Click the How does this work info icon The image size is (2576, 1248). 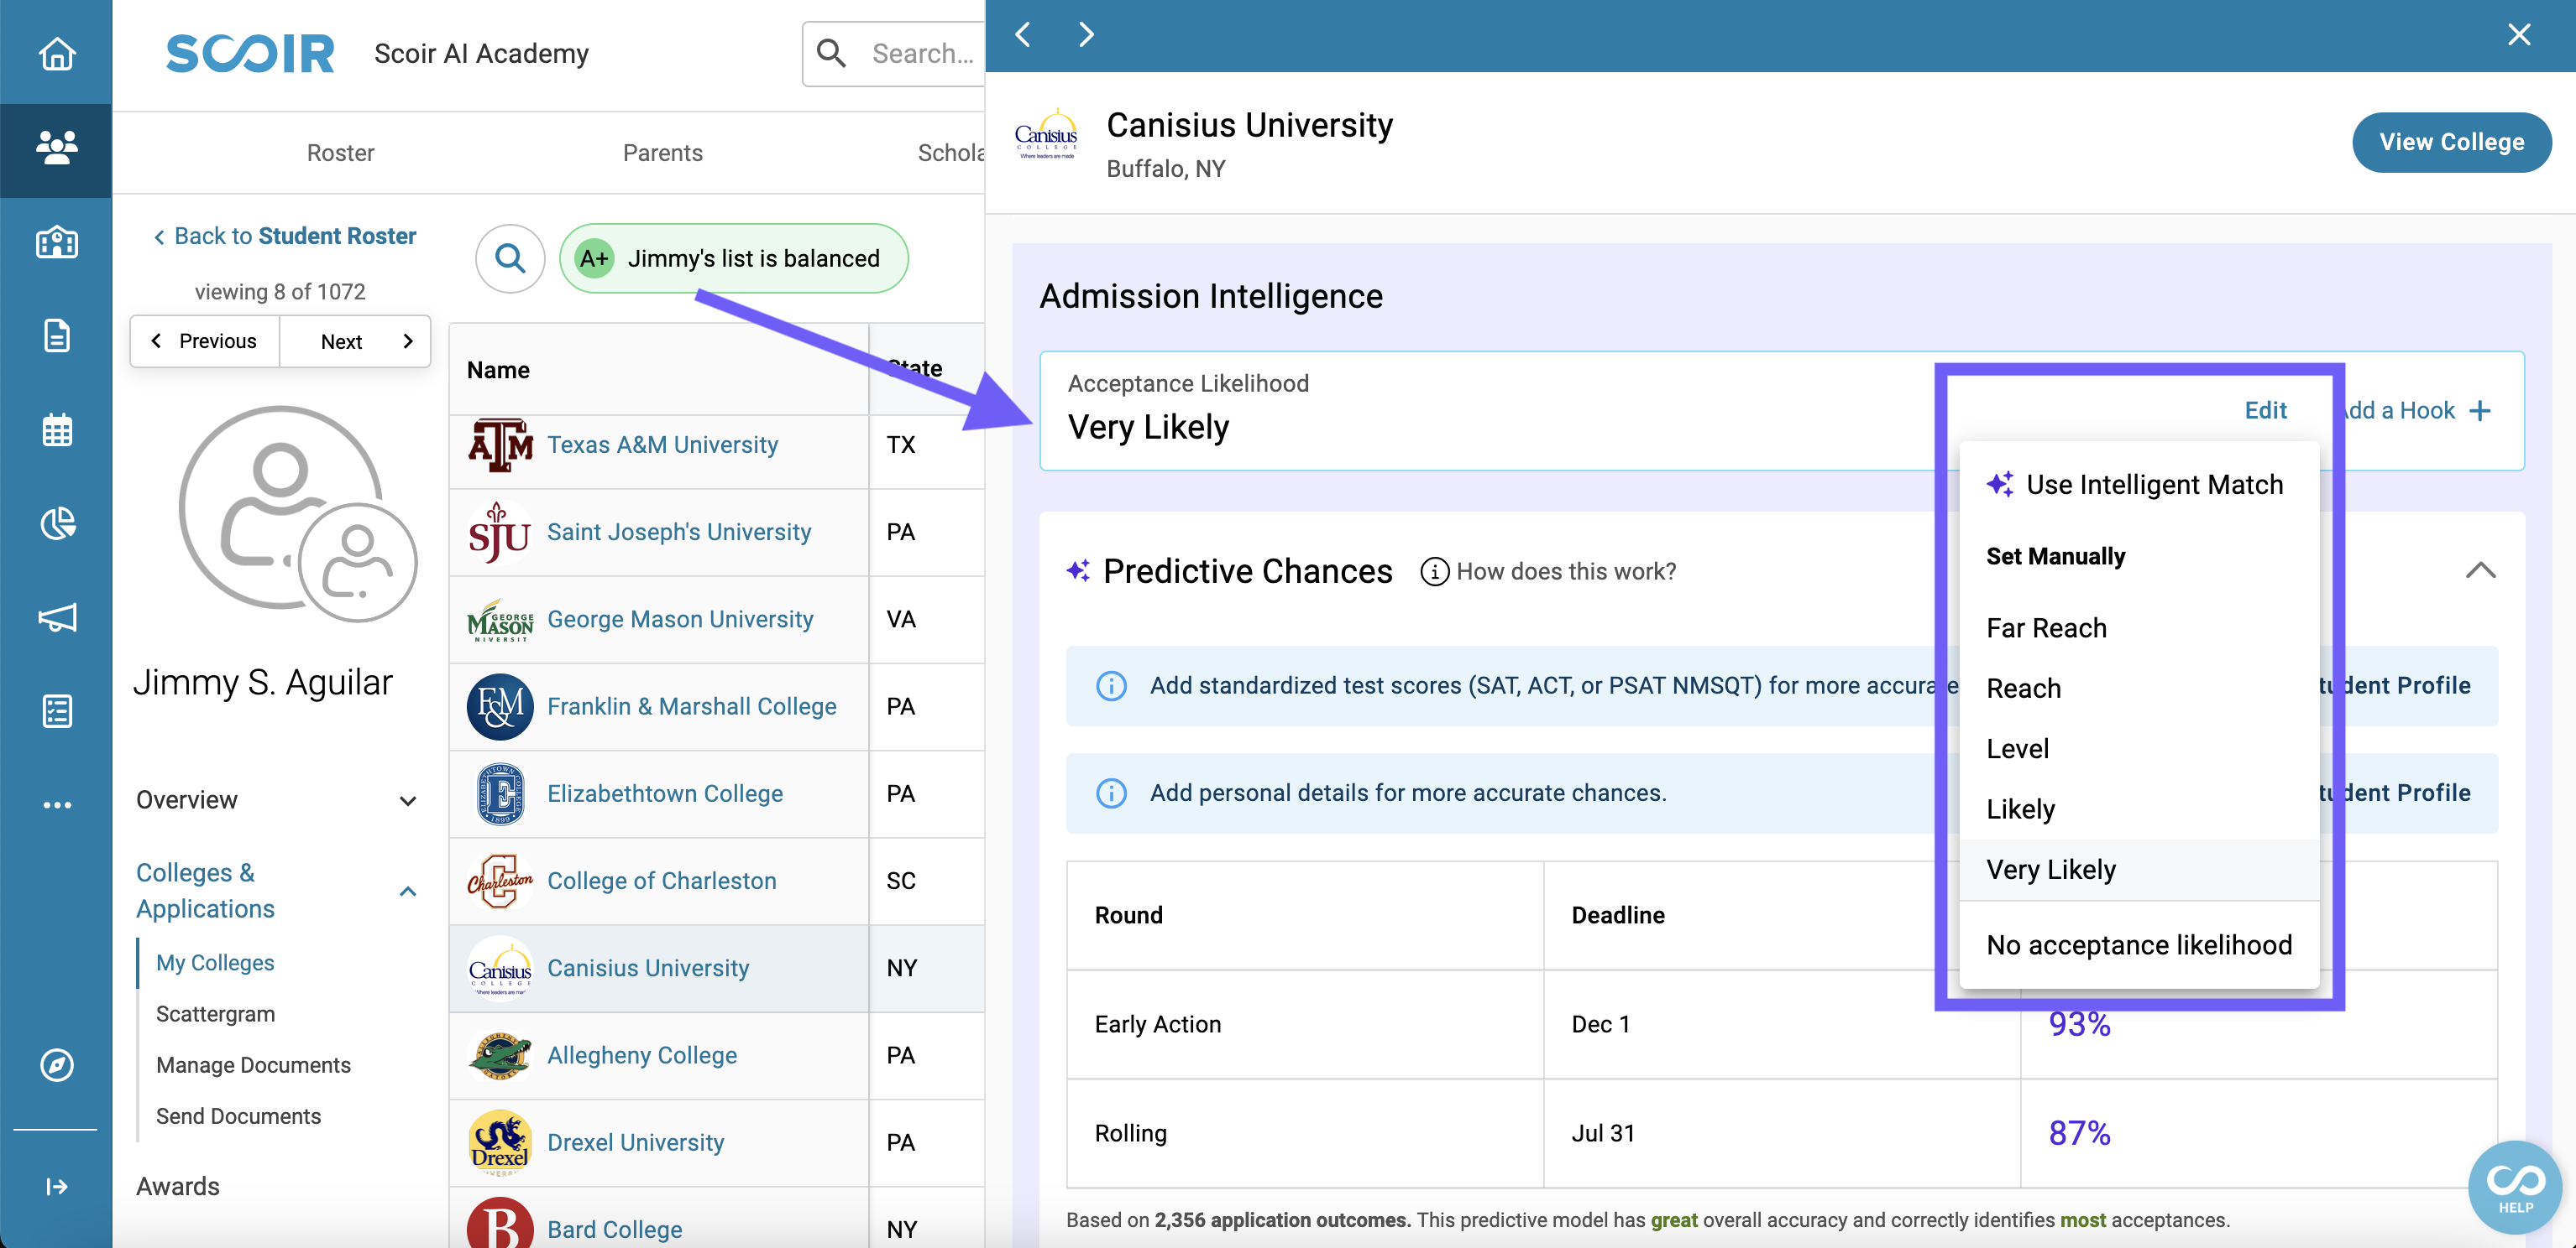1434,571
